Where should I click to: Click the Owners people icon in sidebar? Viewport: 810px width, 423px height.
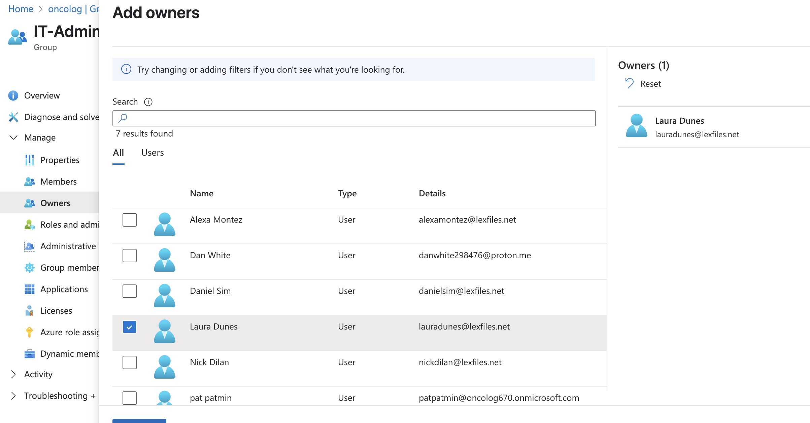coord(30,203)
